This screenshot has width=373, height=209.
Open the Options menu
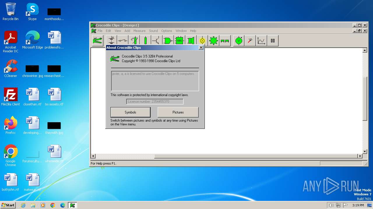pos(167,31)
